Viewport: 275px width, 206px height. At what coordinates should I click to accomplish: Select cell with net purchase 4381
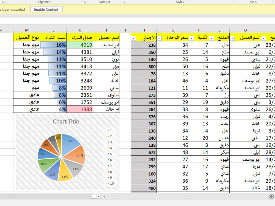pos(80,52)
